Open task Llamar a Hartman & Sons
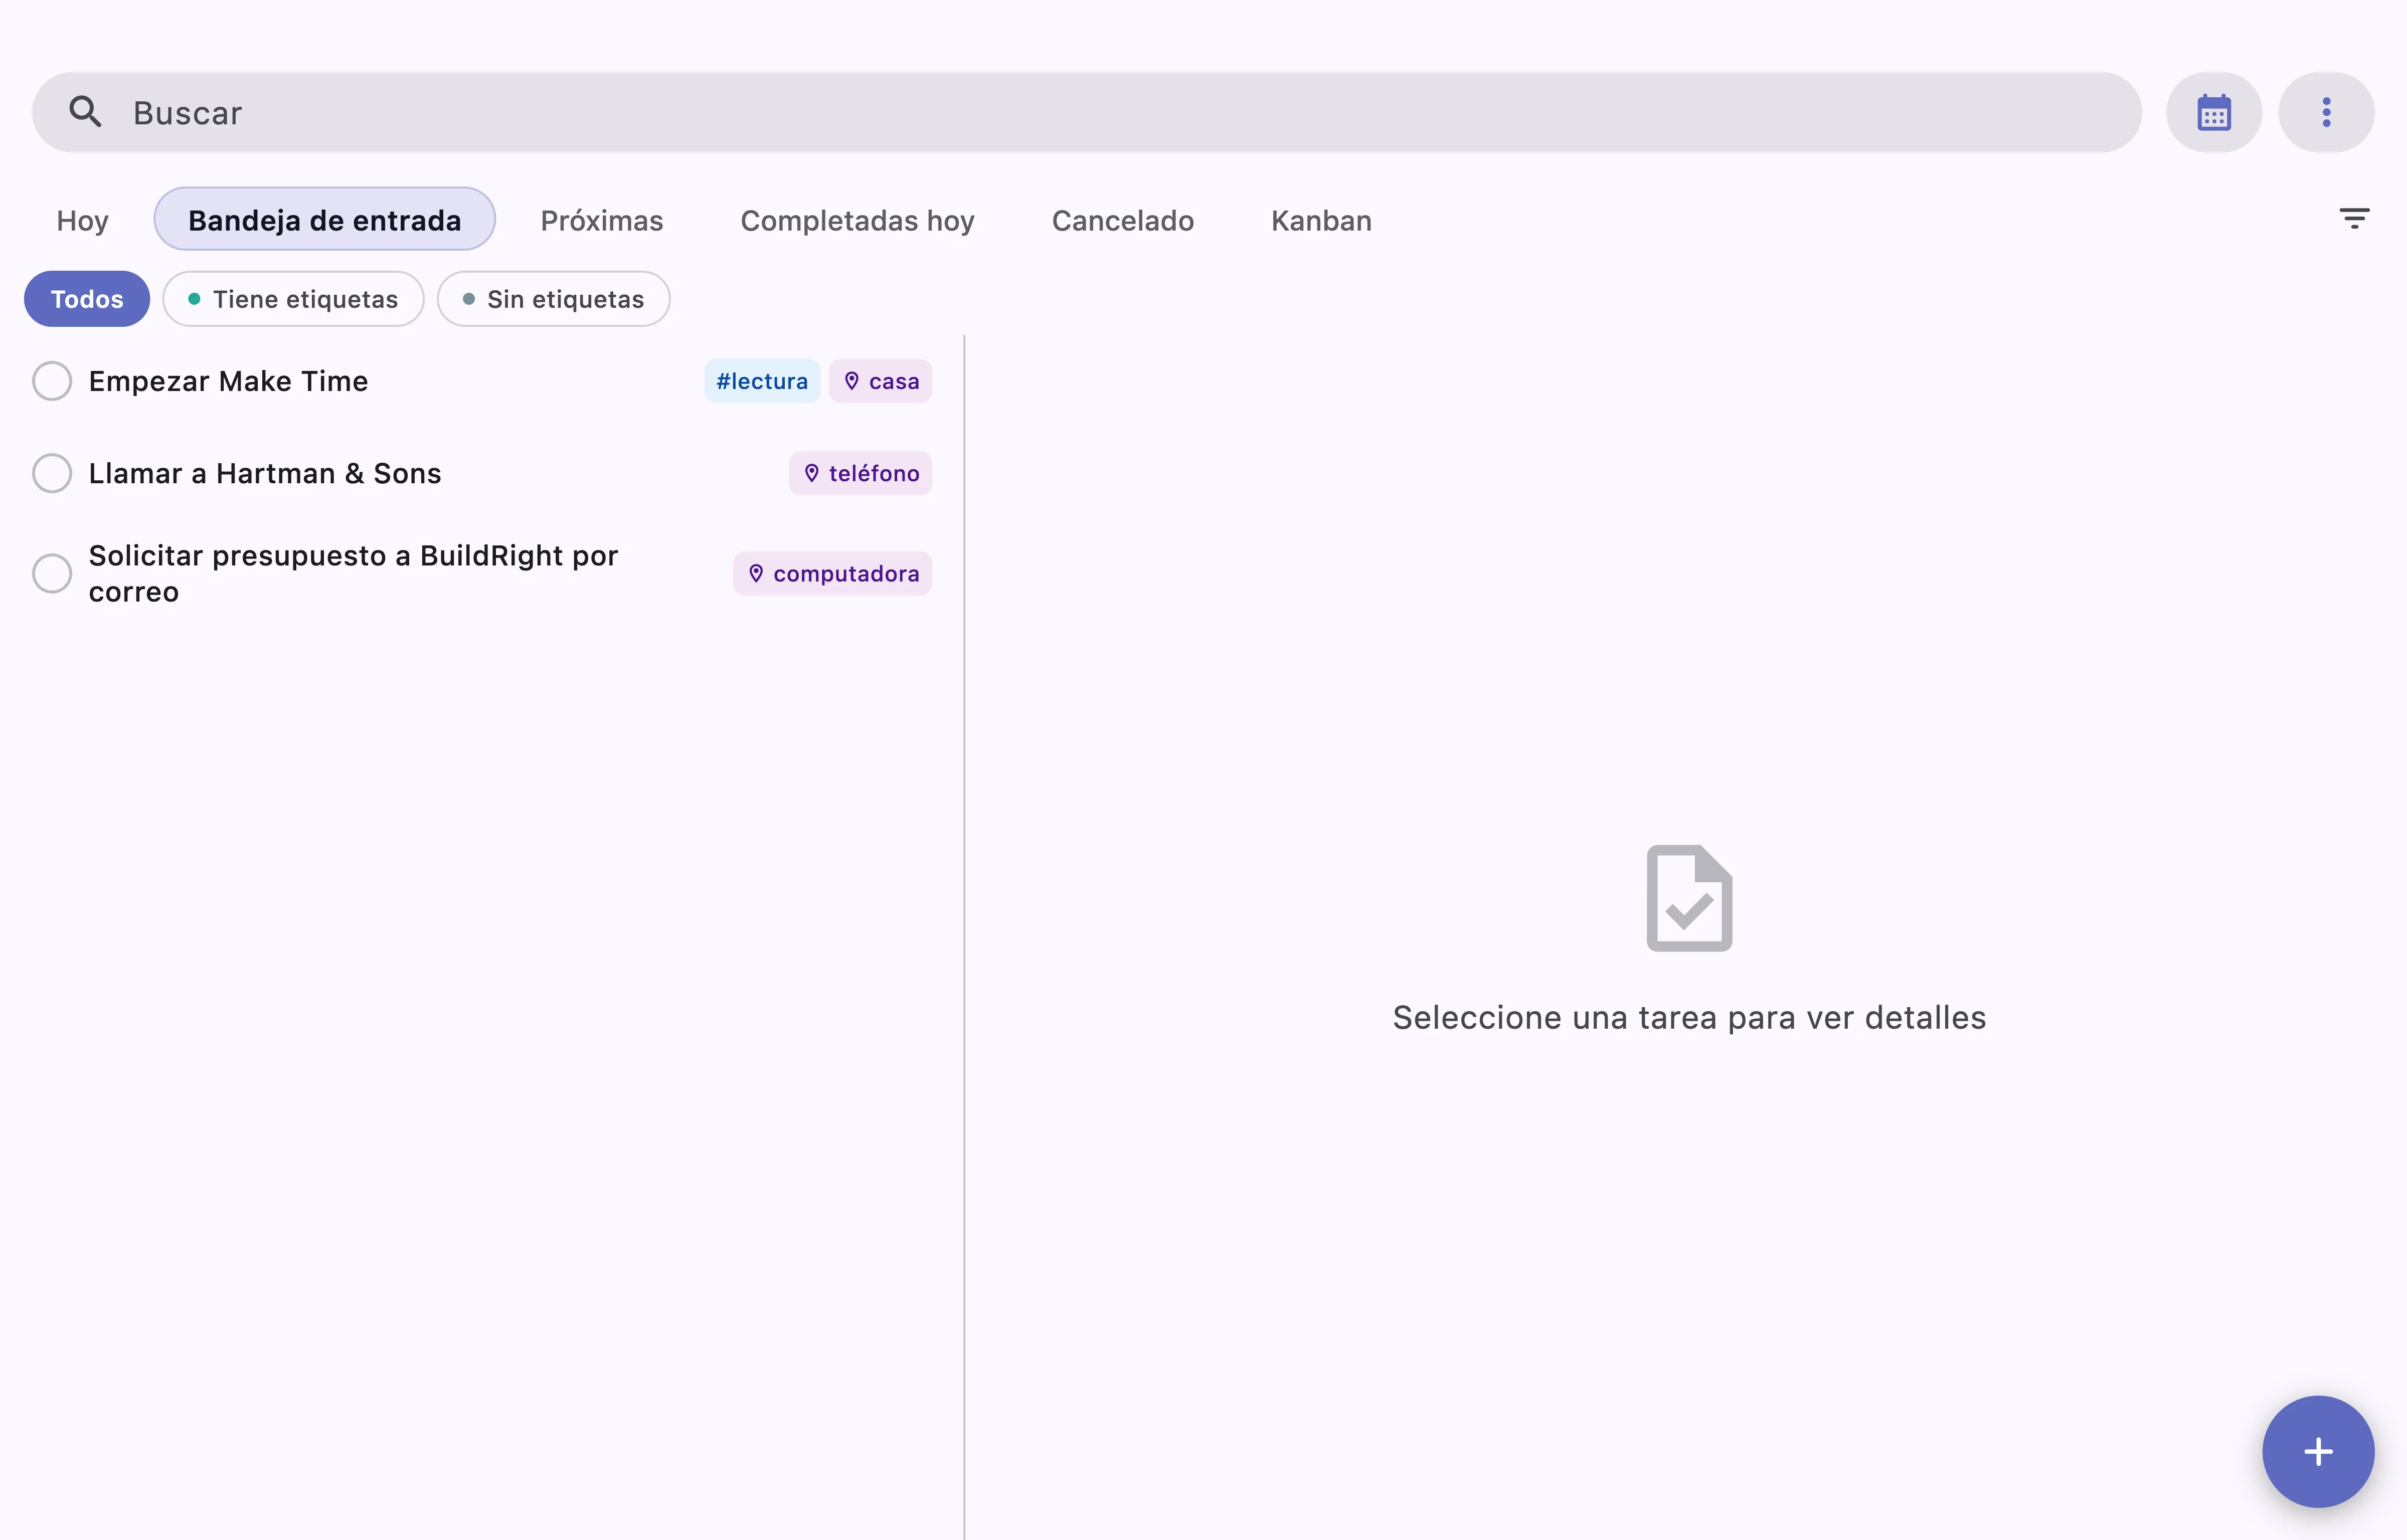Viewport: 2407px width, 1540px height. coord(265,473)
